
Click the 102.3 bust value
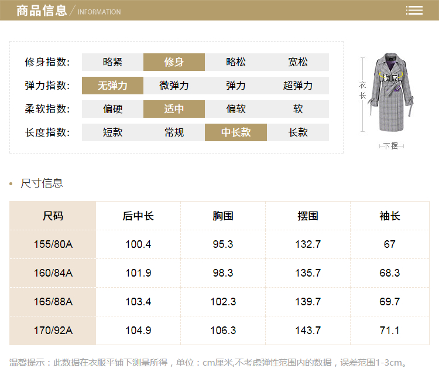tap(223, 302)
